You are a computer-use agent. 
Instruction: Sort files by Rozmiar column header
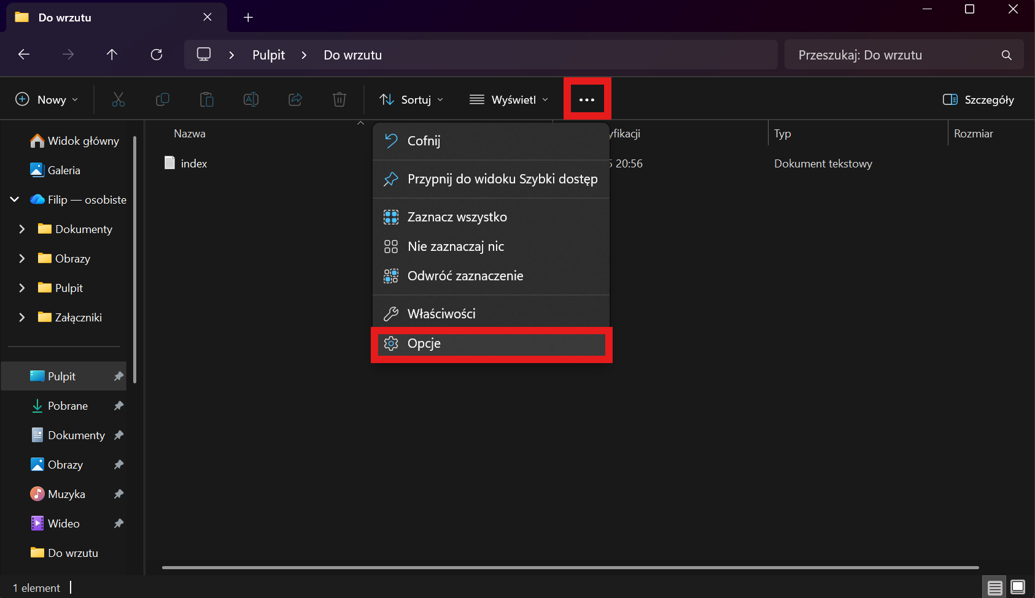(x=974, y=134)
